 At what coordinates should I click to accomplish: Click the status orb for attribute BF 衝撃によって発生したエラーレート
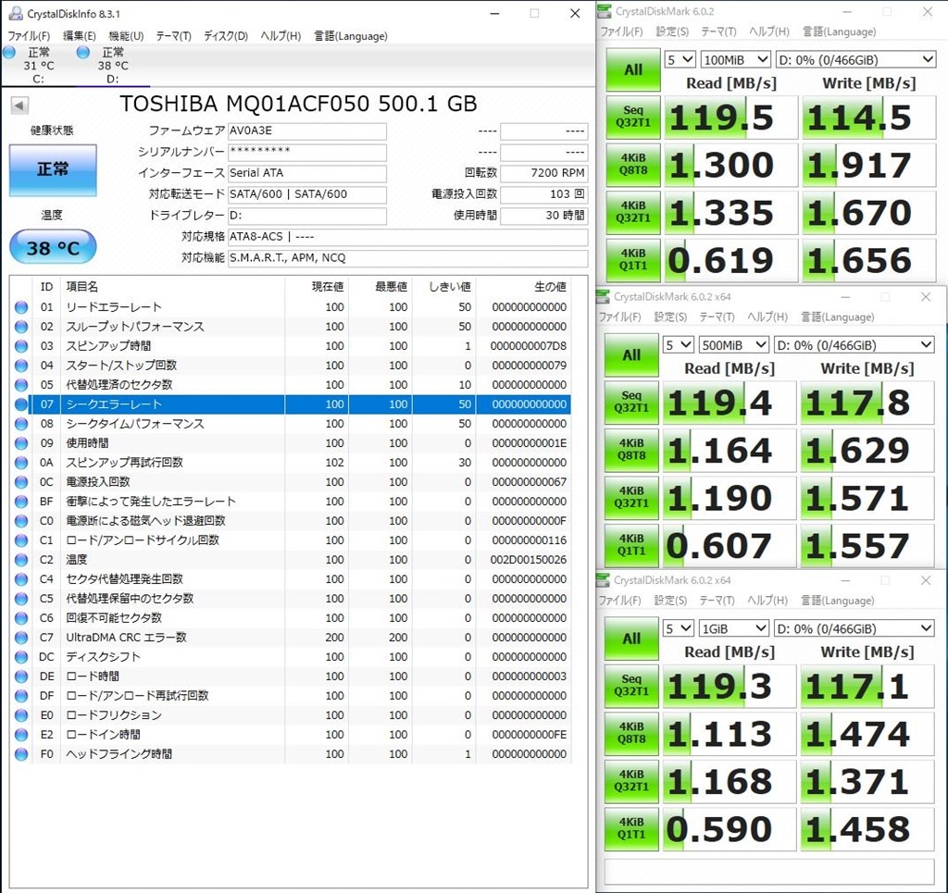[21, 502]
